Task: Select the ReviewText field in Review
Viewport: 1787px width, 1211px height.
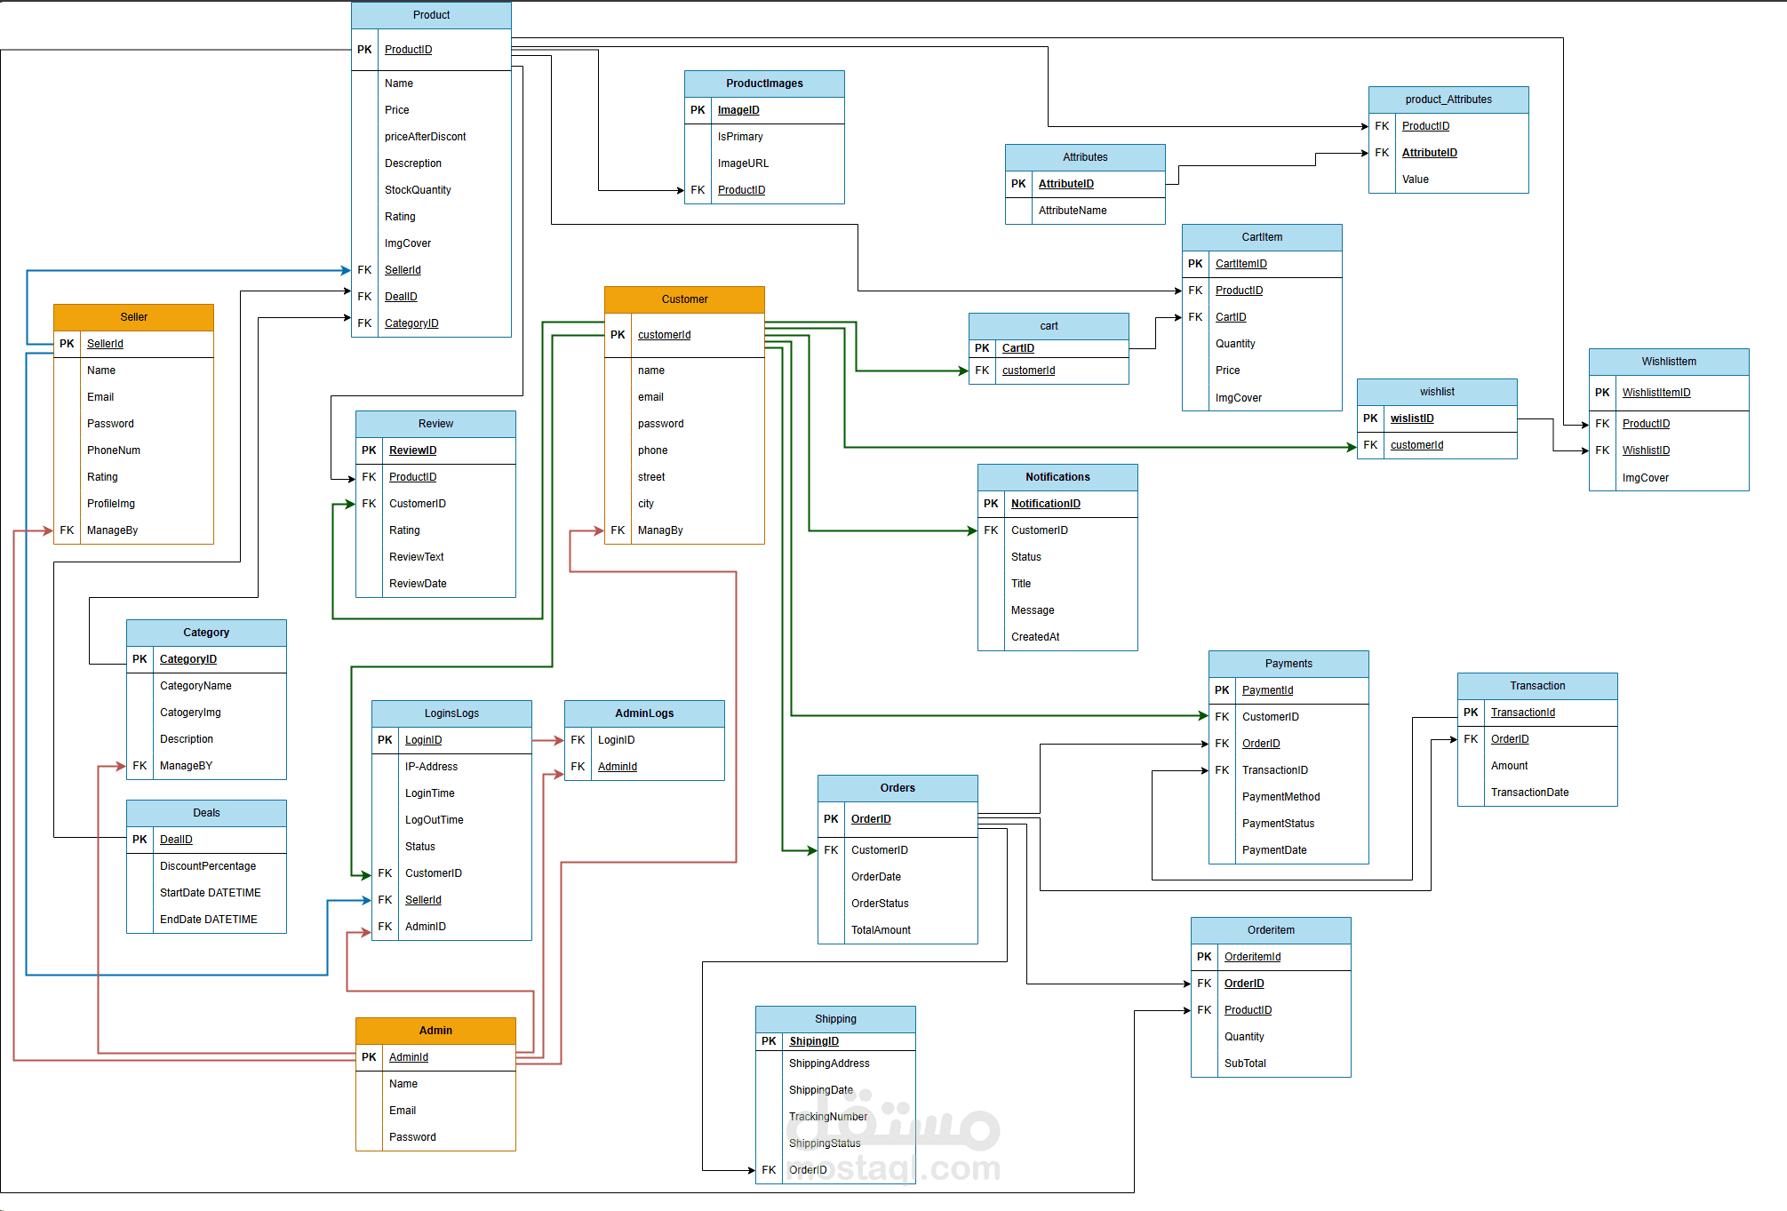Action: [416, 557]
